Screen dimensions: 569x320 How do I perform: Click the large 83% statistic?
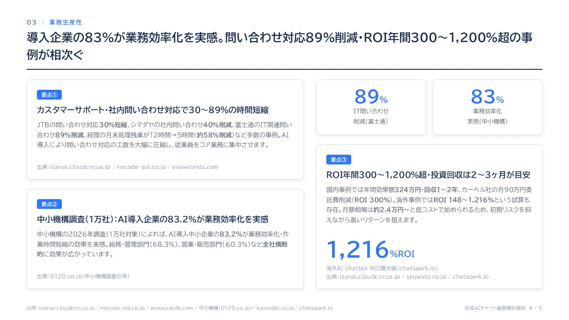(x=487, y=96)
